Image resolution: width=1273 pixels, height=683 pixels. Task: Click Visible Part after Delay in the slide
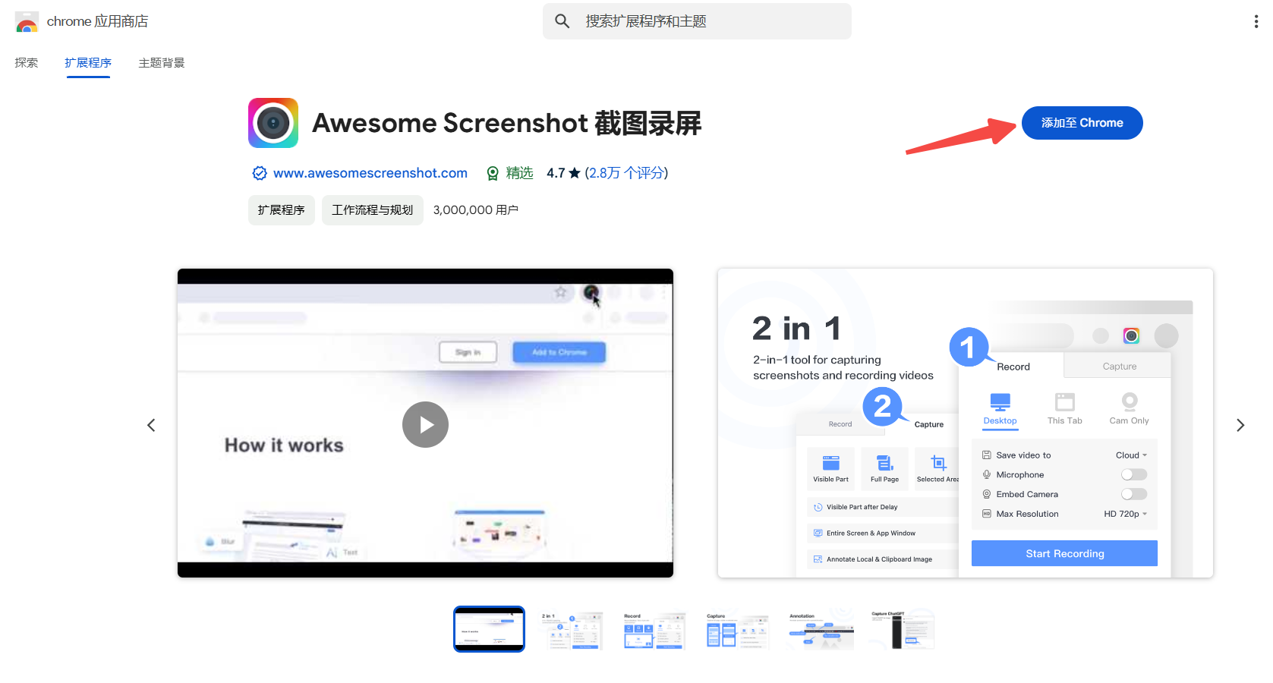point(862,507)
